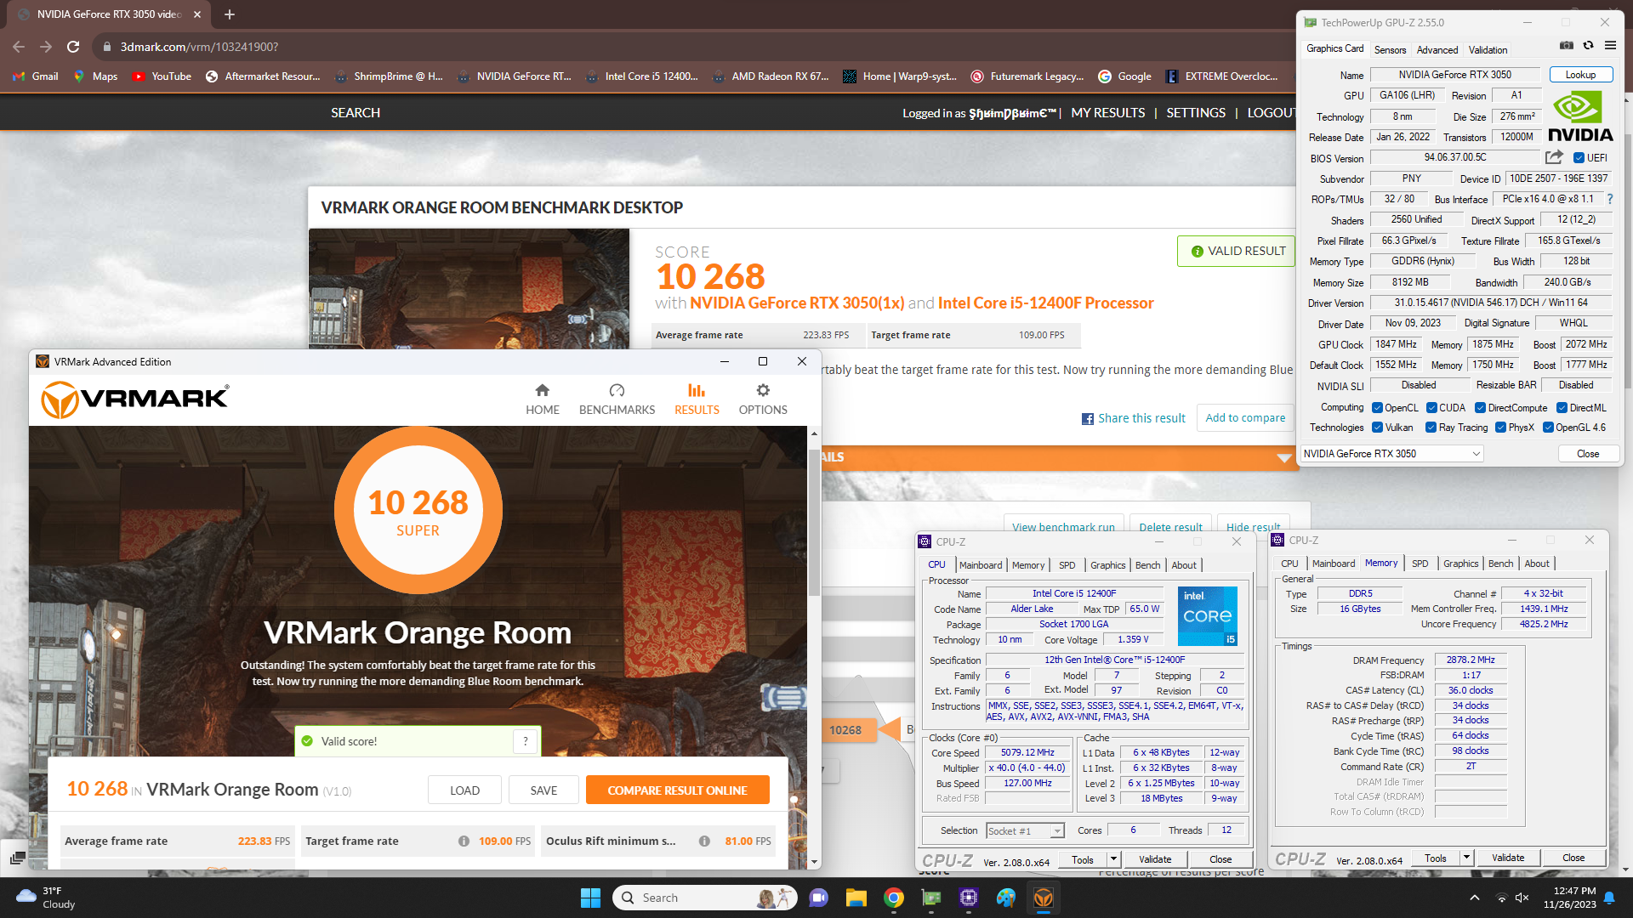1633x918 pixels.
Task: Open GPU-Z hamburger menu icon
Action: pos(1610,46)
